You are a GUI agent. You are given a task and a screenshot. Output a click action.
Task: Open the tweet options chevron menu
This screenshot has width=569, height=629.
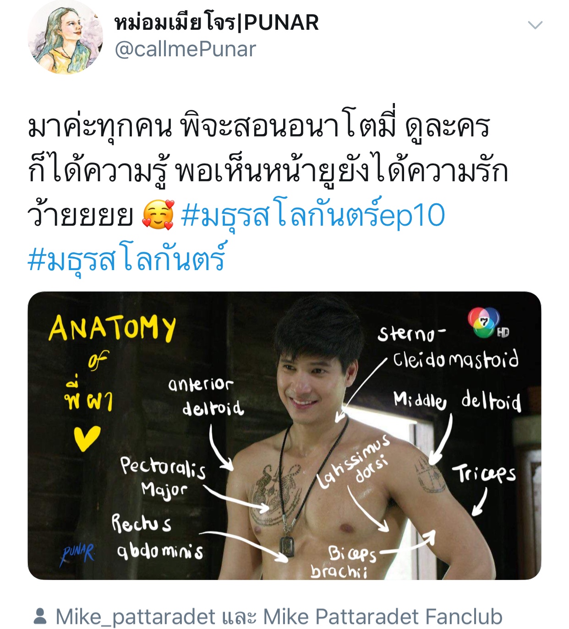coord(535,25)
